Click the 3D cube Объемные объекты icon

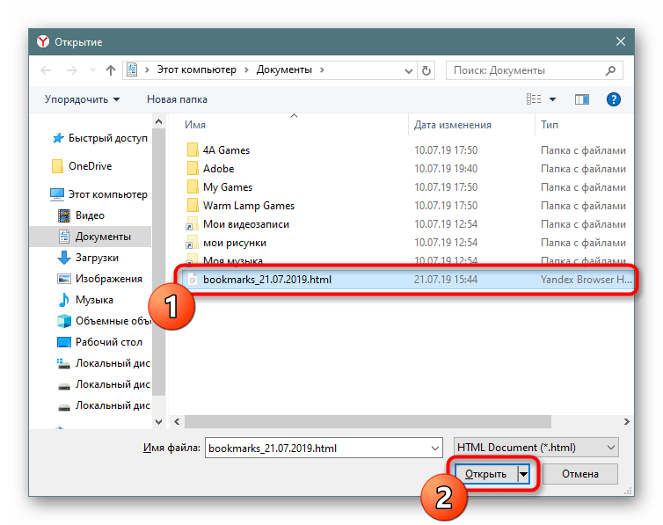pos(64,321)
